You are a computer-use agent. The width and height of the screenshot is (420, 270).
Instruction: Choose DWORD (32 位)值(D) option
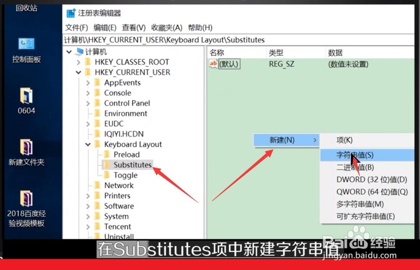tap(367, 180)
